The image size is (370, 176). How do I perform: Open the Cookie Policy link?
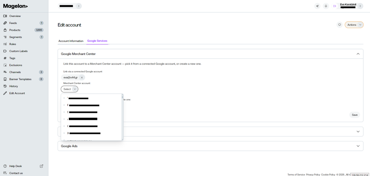[328, 174]
